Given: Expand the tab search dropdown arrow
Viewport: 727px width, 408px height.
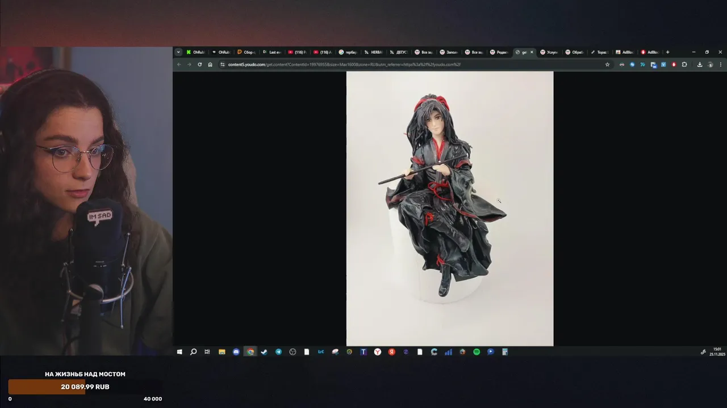Looking at the screenshot, I should click(178, 52).
